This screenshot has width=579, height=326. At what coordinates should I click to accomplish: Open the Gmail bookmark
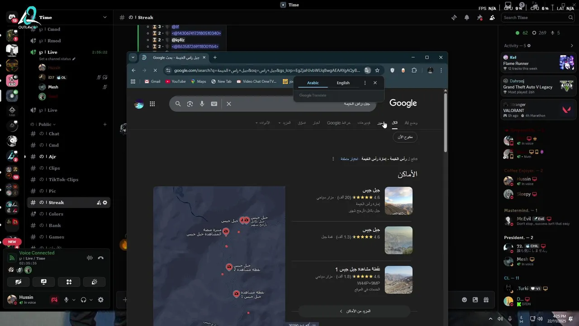coord(152,81)
